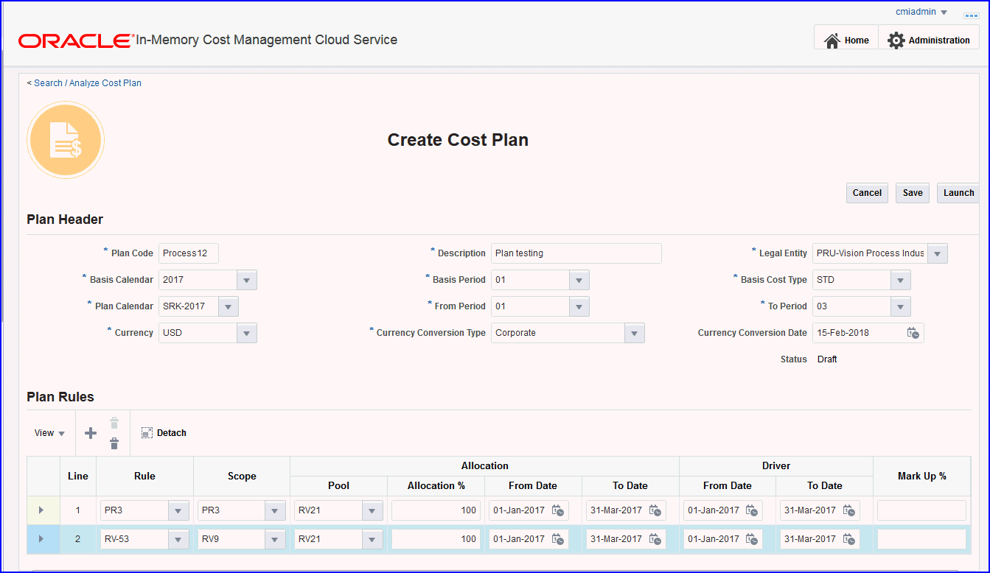Click the Description field
990x573 pixels.
point(576,253)
